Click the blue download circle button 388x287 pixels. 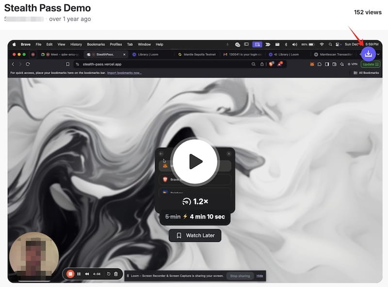(368, 54)
